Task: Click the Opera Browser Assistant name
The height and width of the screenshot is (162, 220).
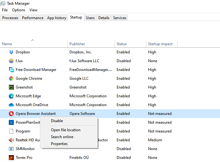Action: click(x=36, y=114)
